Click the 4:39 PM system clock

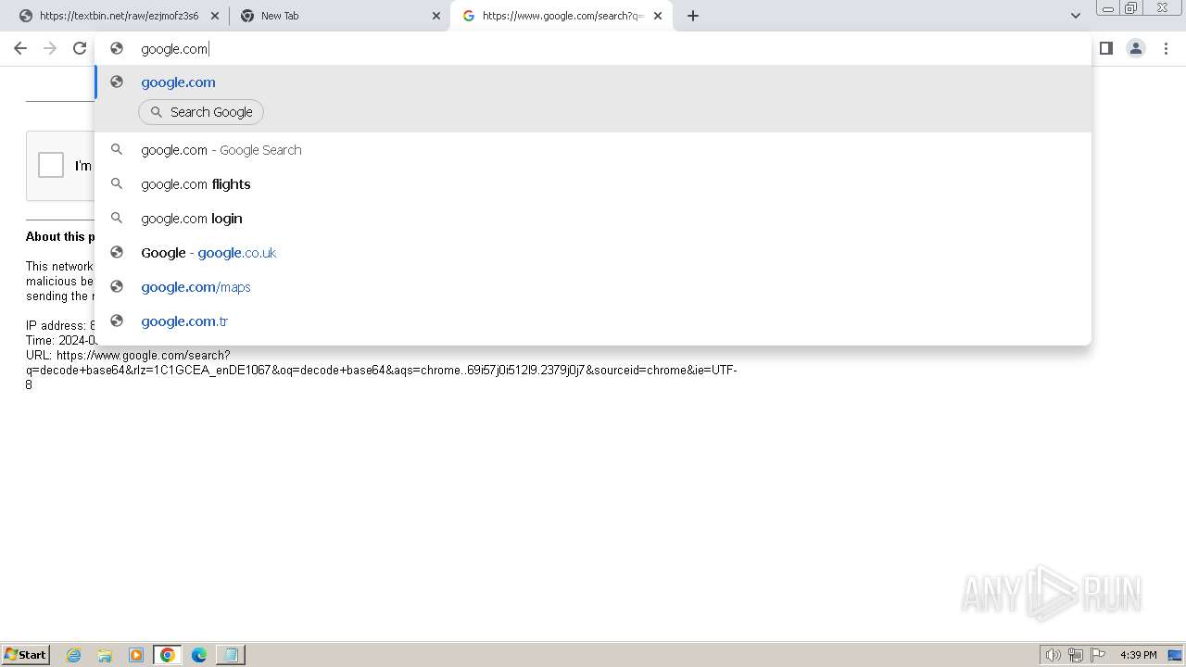(x=1138, y=655)
